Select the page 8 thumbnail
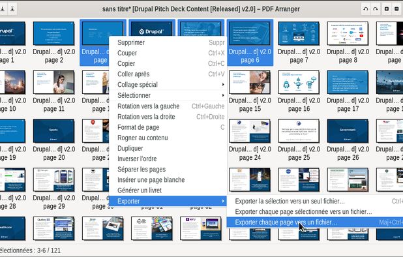This screenshot has height=257, width=403. pyautogui.click(x=348, y=33)
